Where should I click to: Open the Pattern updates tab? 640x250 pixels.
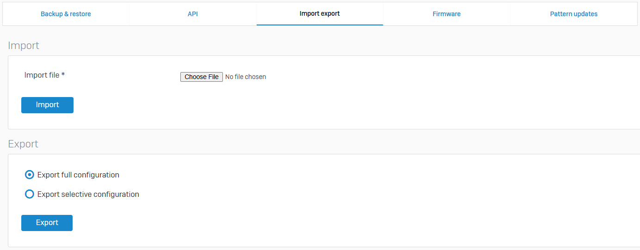tap(573, 14)
